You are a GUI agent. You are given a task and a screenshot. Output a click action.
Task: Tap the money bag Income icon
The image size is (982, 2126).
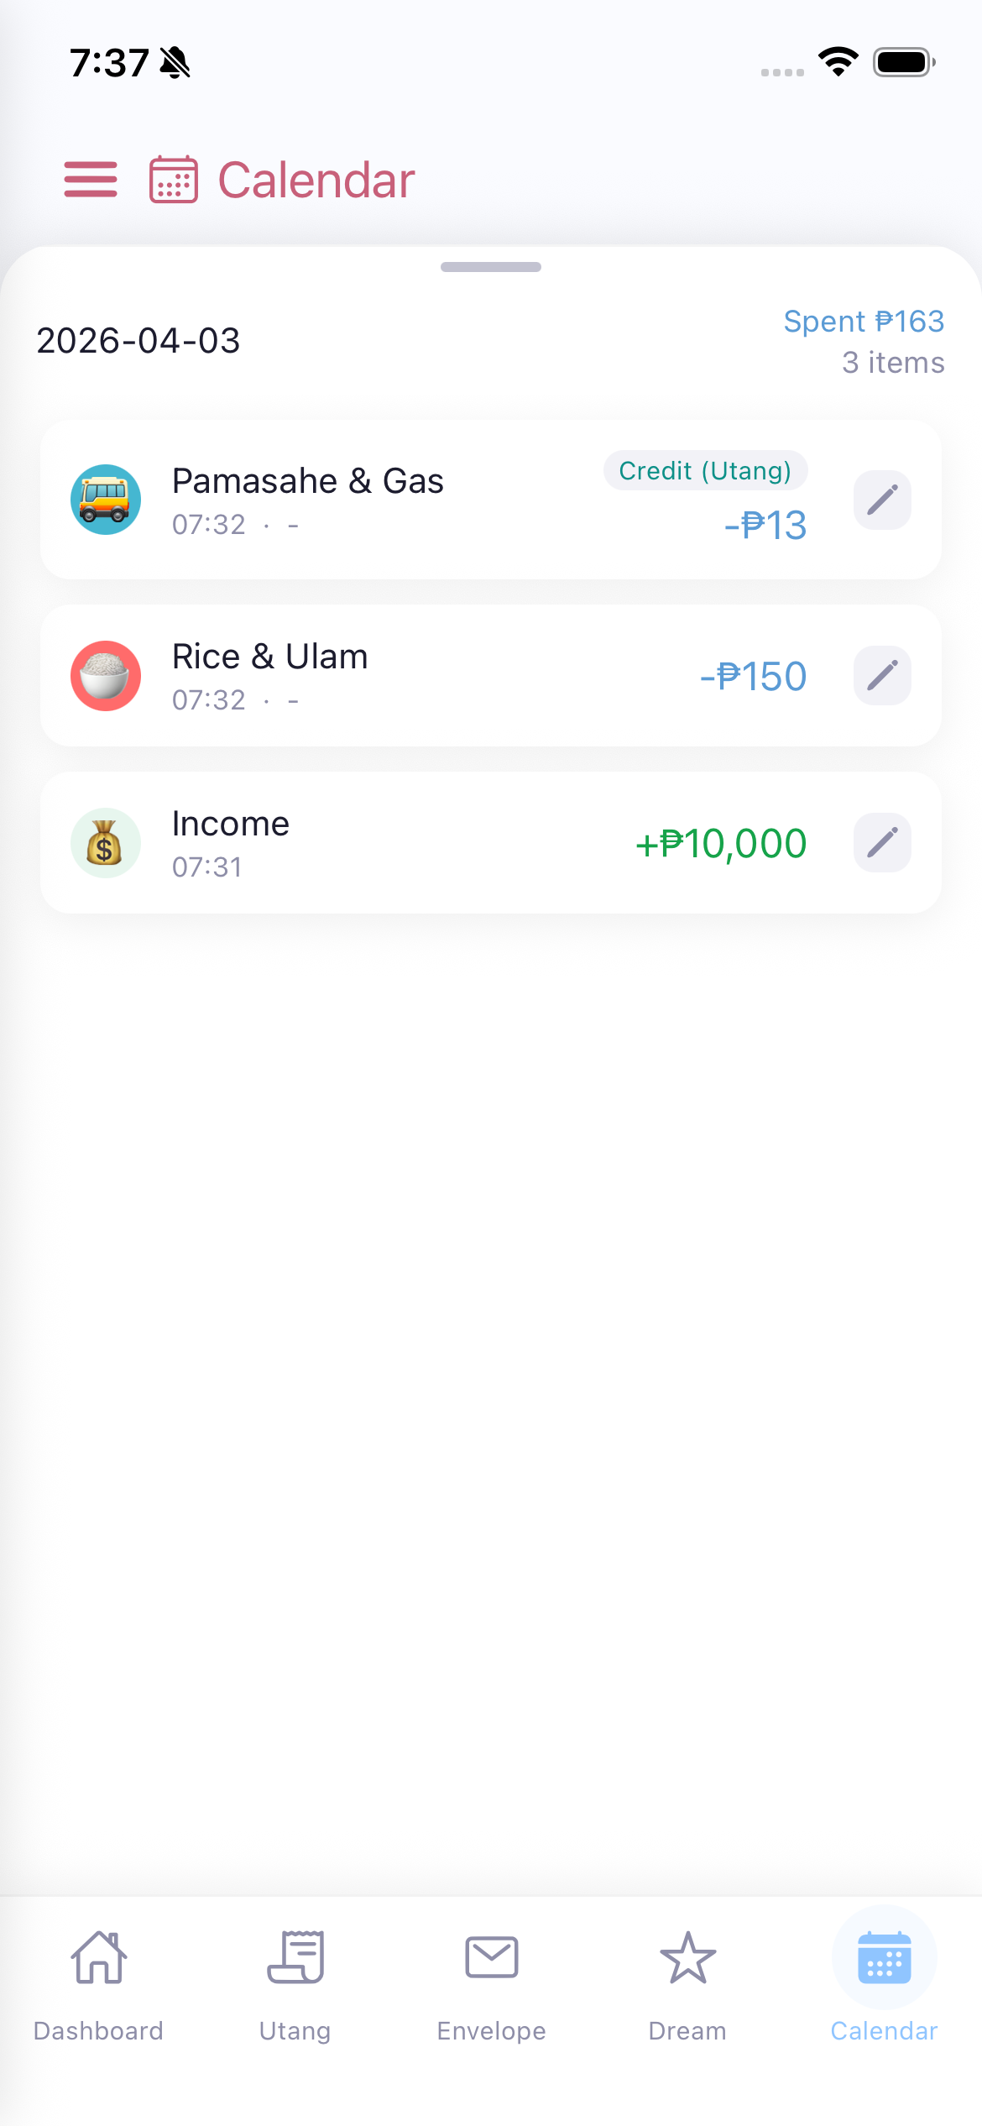[x=106, y=843]
